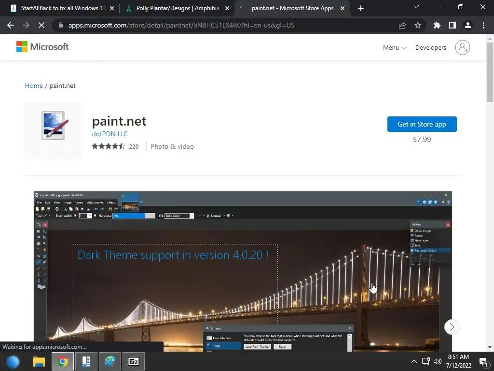This screenshot has height=371, width=494.
Task: Go back to the previous page
Action: [x=11, y=25]
